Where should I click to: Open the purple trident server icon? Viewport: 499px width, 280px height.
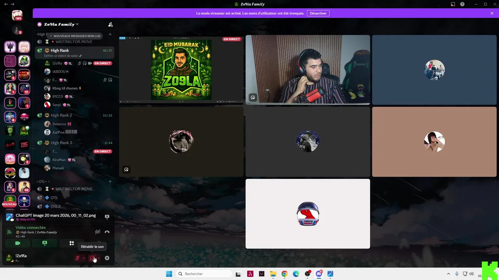pos(10,47)
